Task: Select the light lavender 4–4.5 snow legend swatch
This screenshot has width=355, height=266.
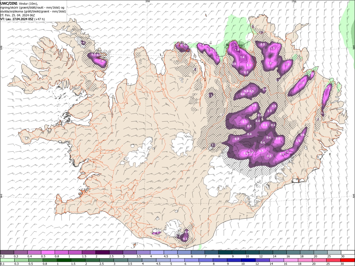Action: 157,252
